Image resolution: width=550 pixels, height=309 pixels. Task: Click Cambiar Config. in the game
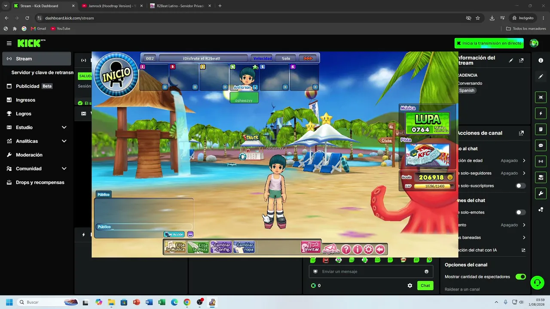[x=221, y=247]
